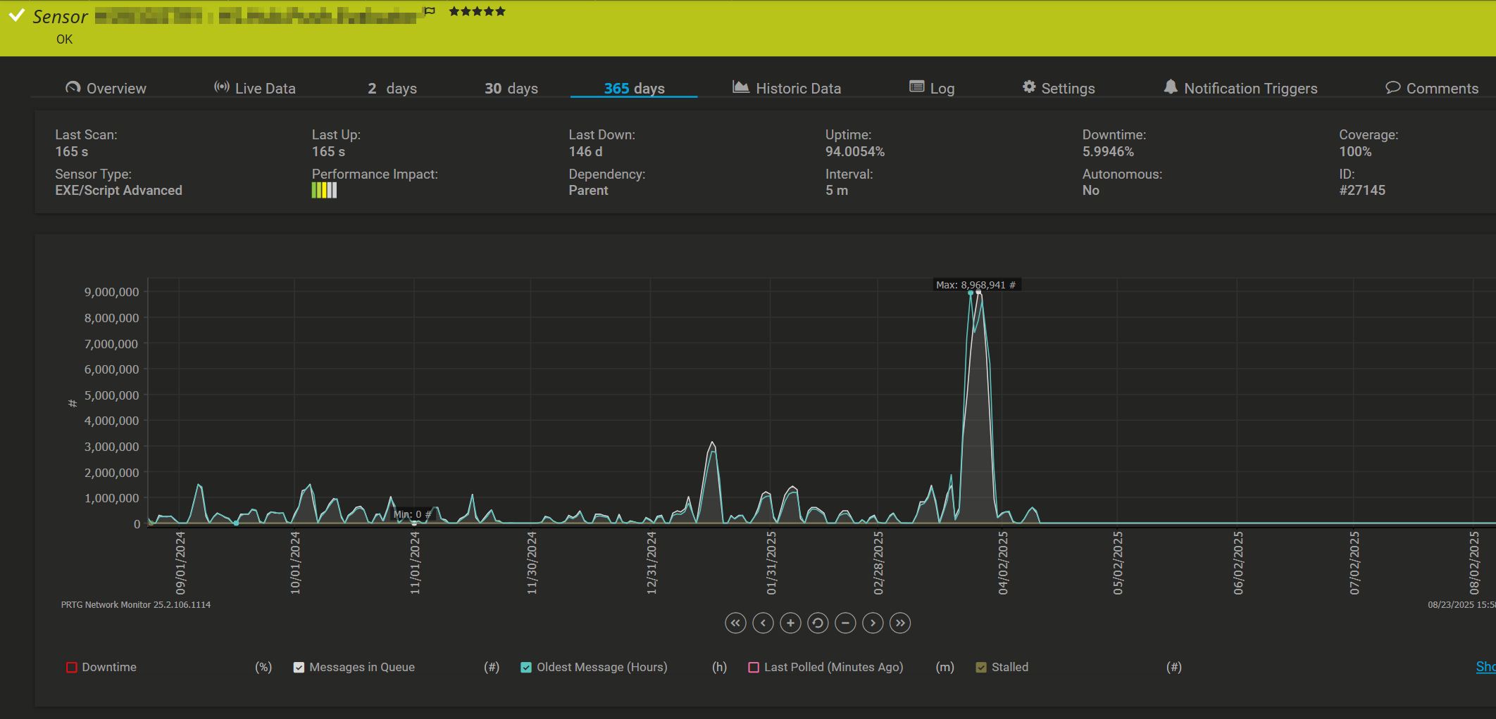Zoom into the graph with the plus icon
Screen dimensions: 1496x719
[790, 623]
